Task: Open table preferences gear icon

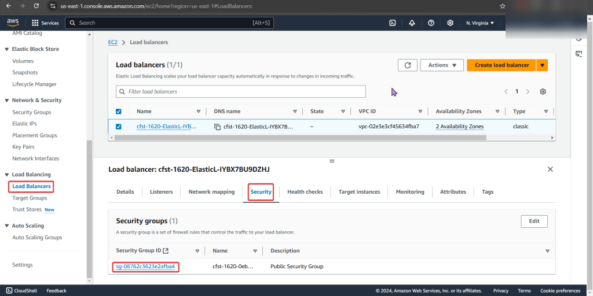Action: [x=543, y=91]
